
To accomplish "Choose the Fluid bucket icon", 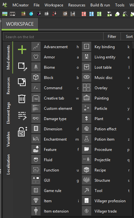I will (x=36, y=160).
